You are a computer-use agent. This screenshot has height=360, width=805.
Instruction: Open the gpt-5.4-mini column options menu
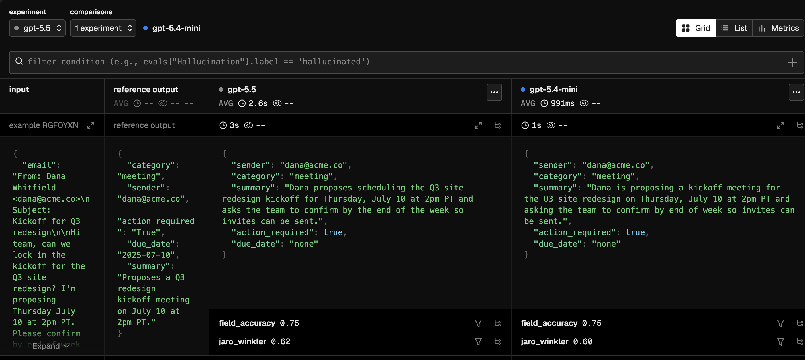[796, 92]
